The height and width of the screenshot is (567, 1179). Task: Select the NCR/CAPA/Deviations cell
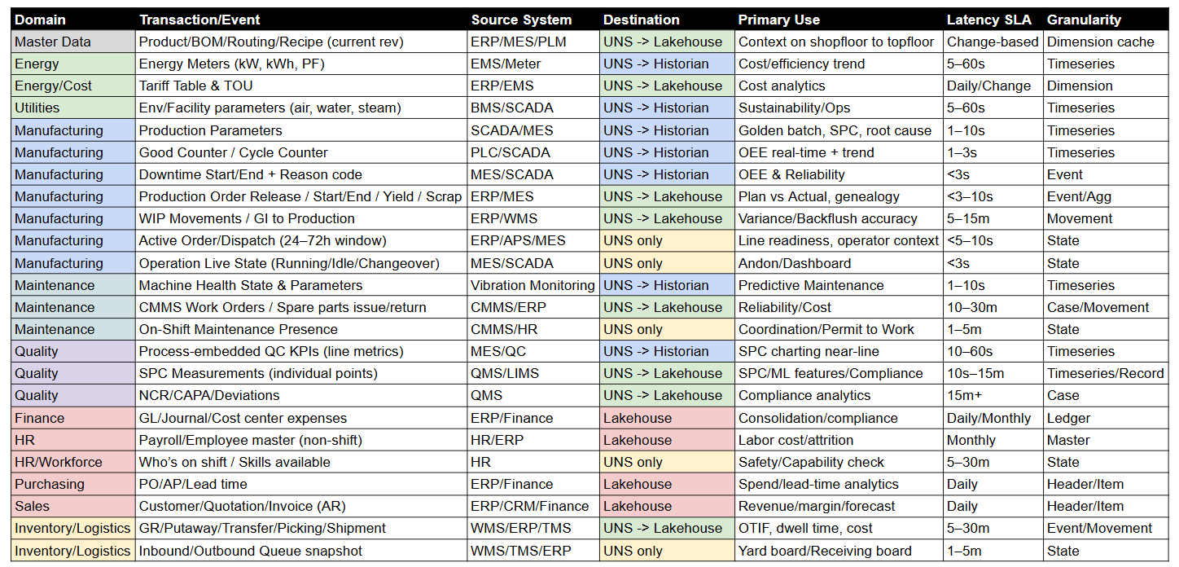click(208, 395)
